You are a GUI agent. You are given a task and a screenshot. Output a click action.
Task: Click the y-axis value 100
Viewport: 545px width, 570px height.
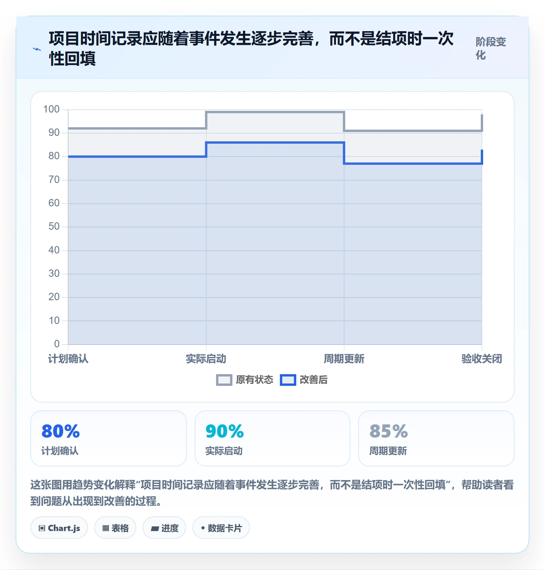point(51,109)
